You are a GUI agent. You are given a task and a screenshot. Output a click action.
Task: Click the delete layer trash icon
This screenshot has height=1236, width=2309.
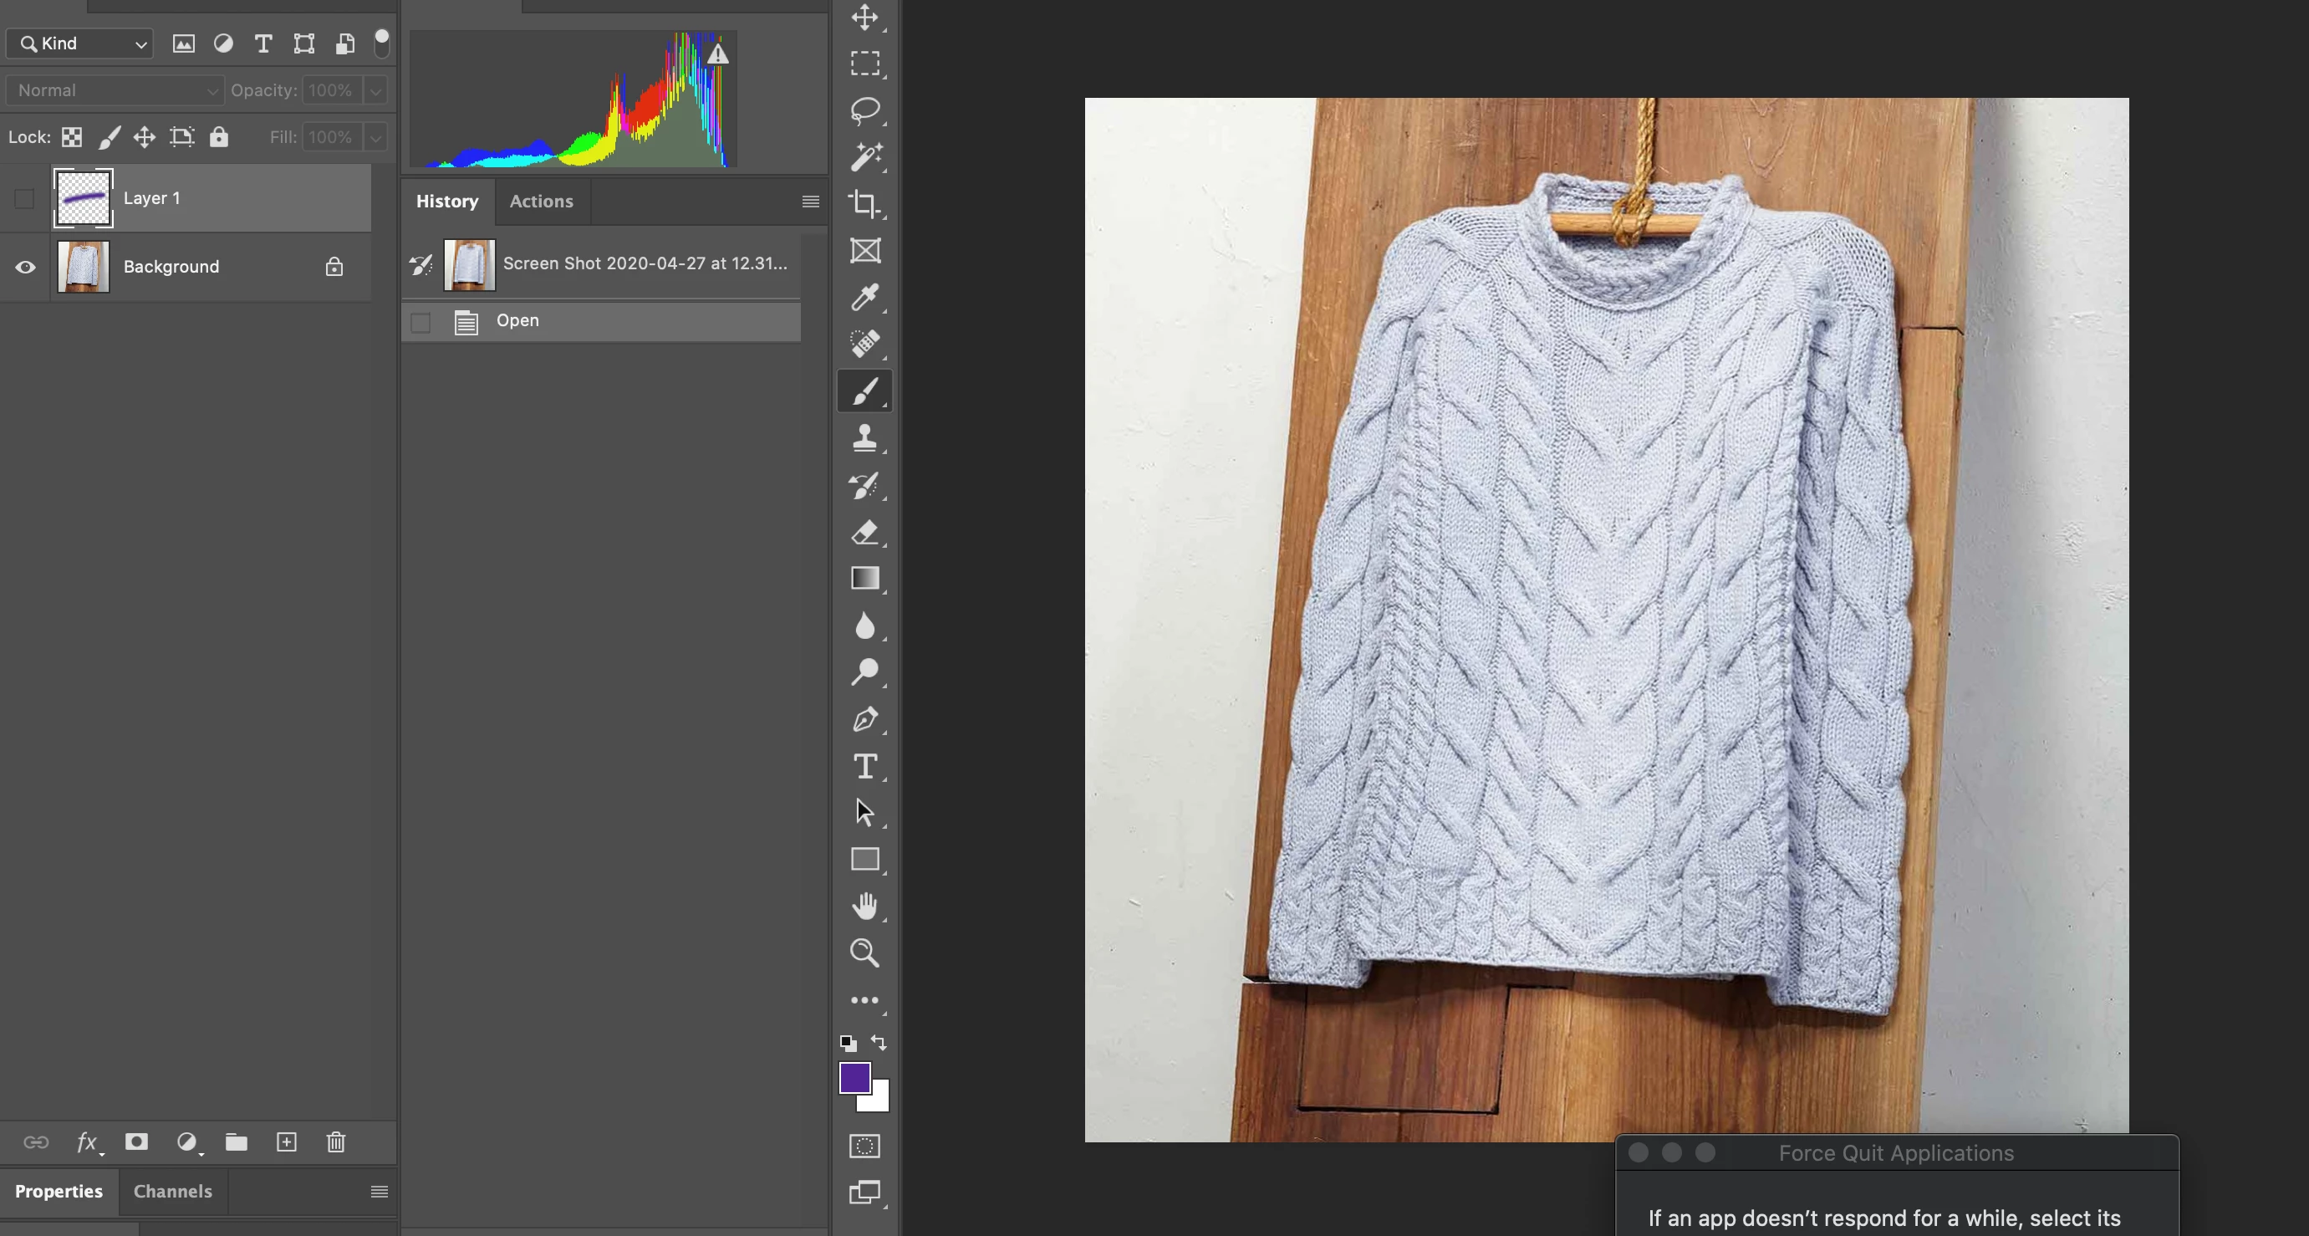tap(336, 1142)
